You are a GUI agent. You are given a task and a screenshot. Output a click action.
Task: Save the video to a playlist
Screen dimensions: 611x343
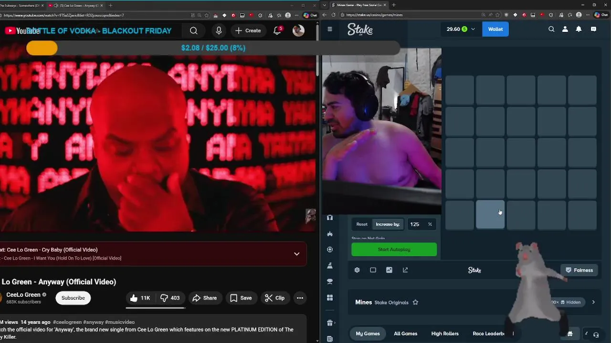tap(241, 298)
